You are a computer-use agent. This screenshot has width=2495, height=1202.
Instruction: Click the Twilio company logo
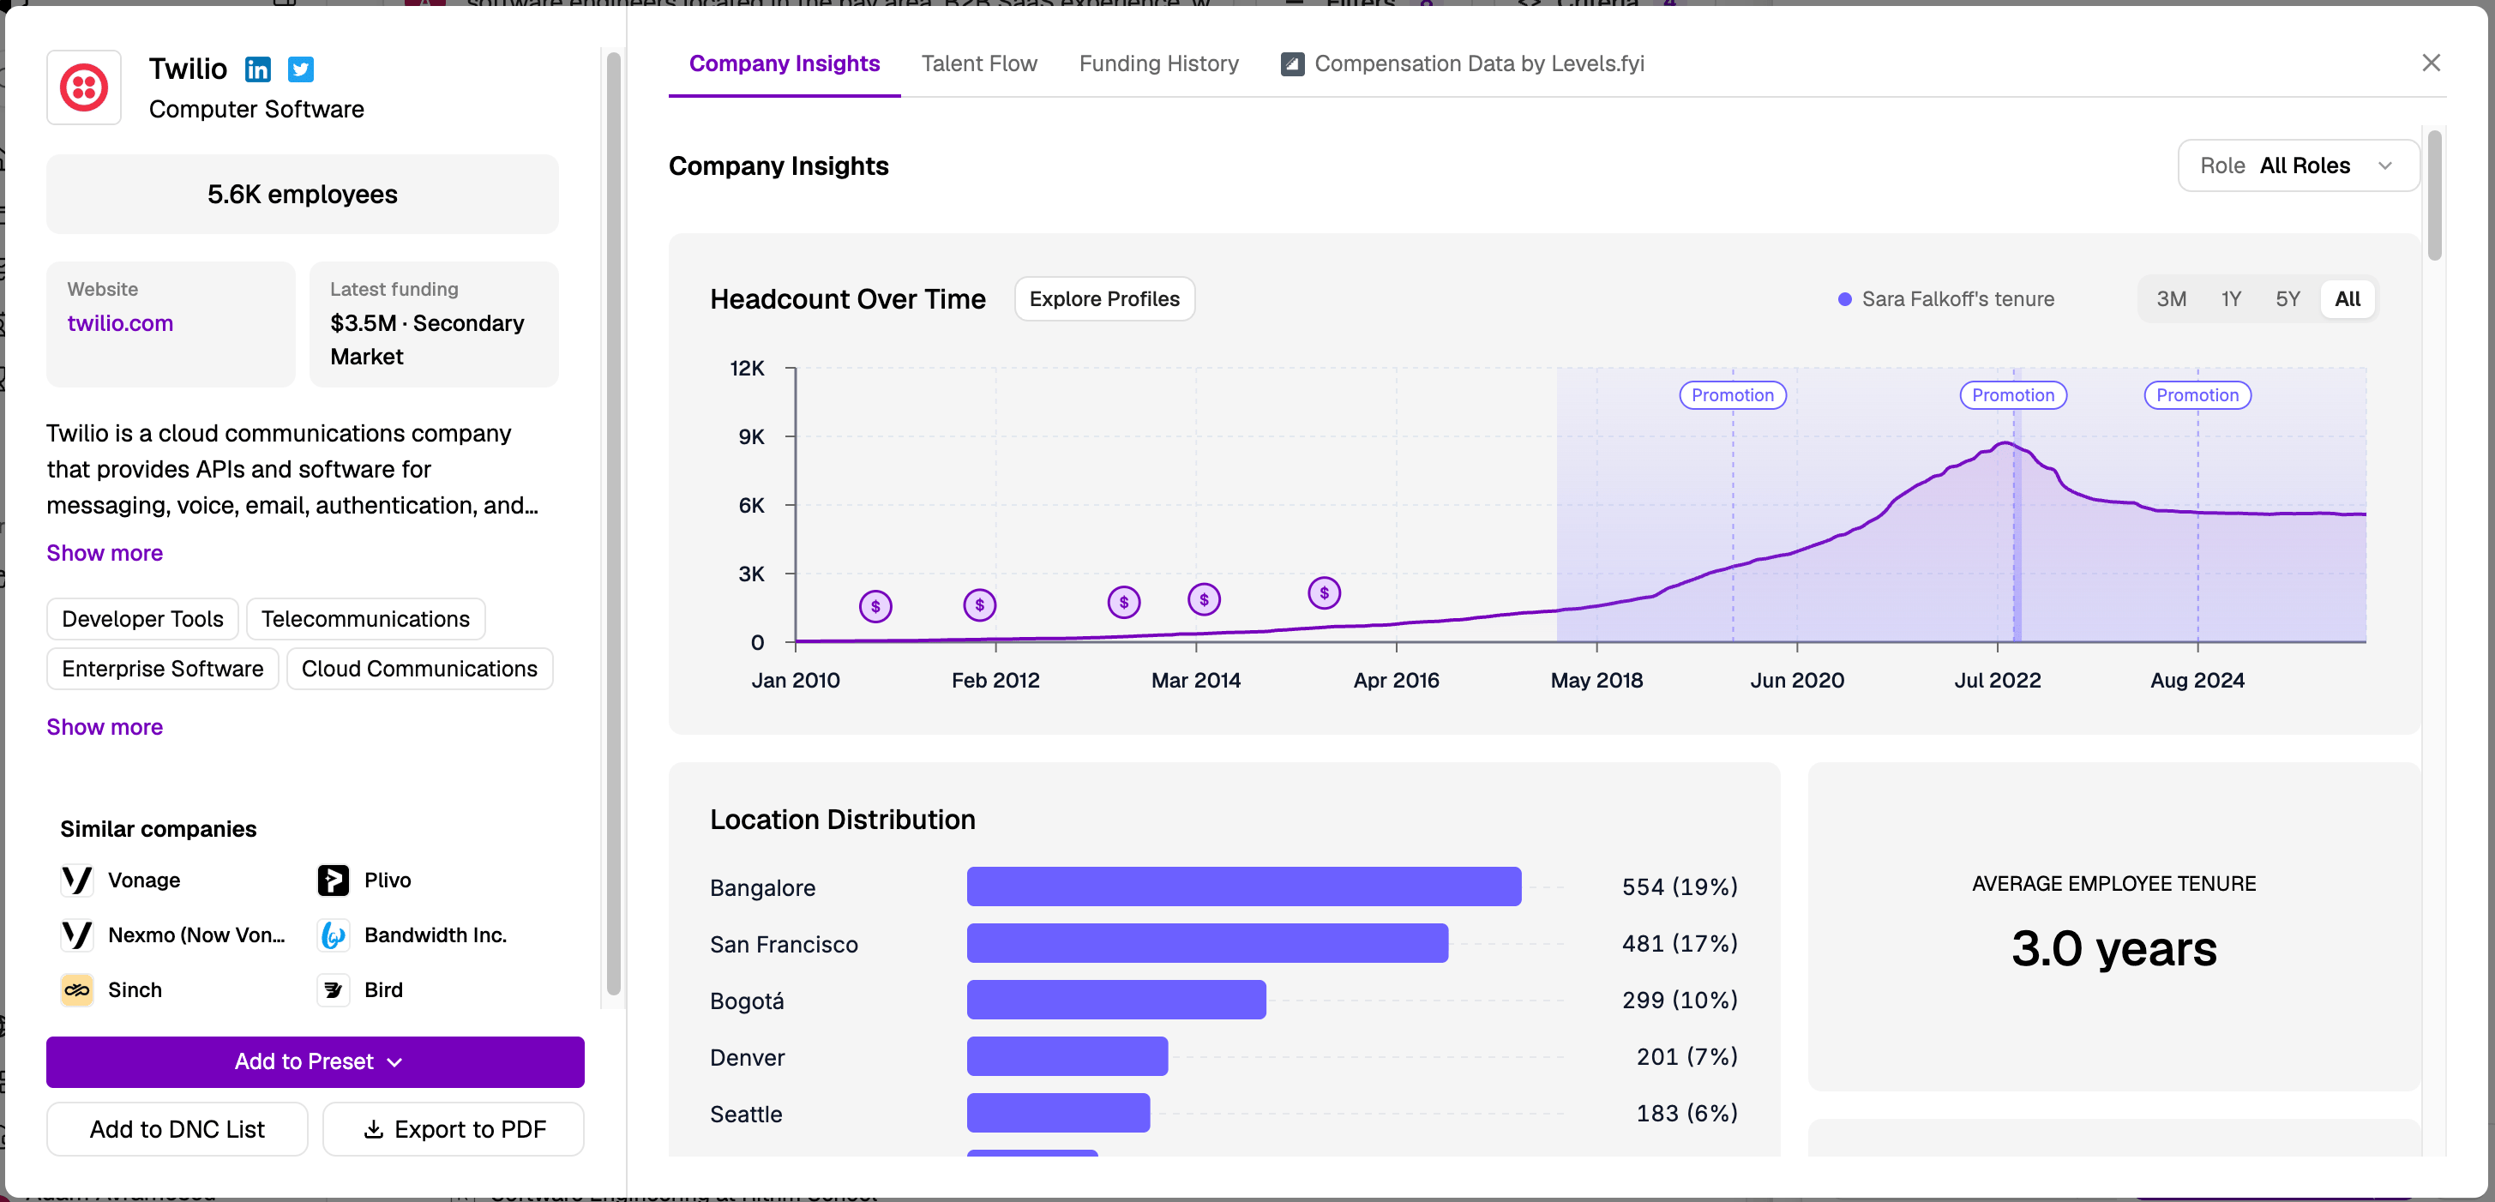pos(84,88)
